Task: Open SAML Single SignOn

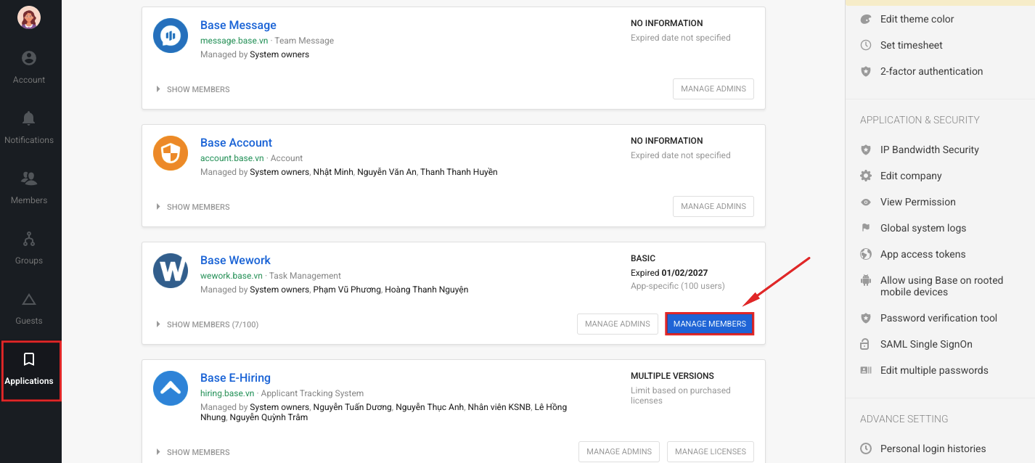Action: click(926, 344)
